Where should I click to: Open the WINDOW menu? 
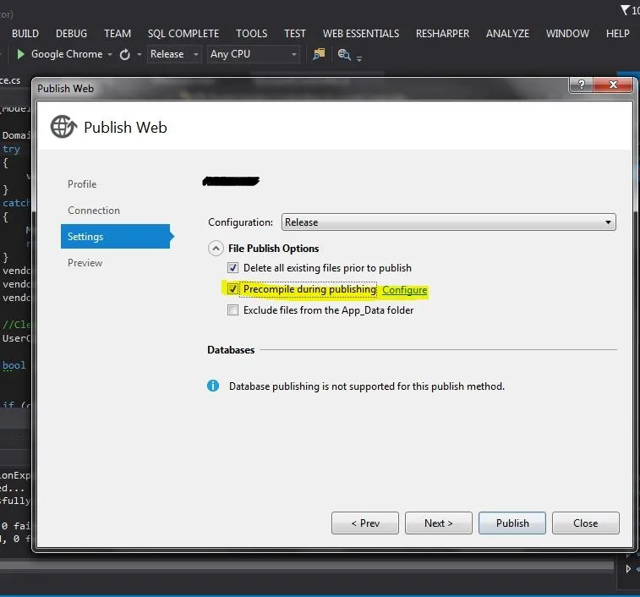coord(568,34)
